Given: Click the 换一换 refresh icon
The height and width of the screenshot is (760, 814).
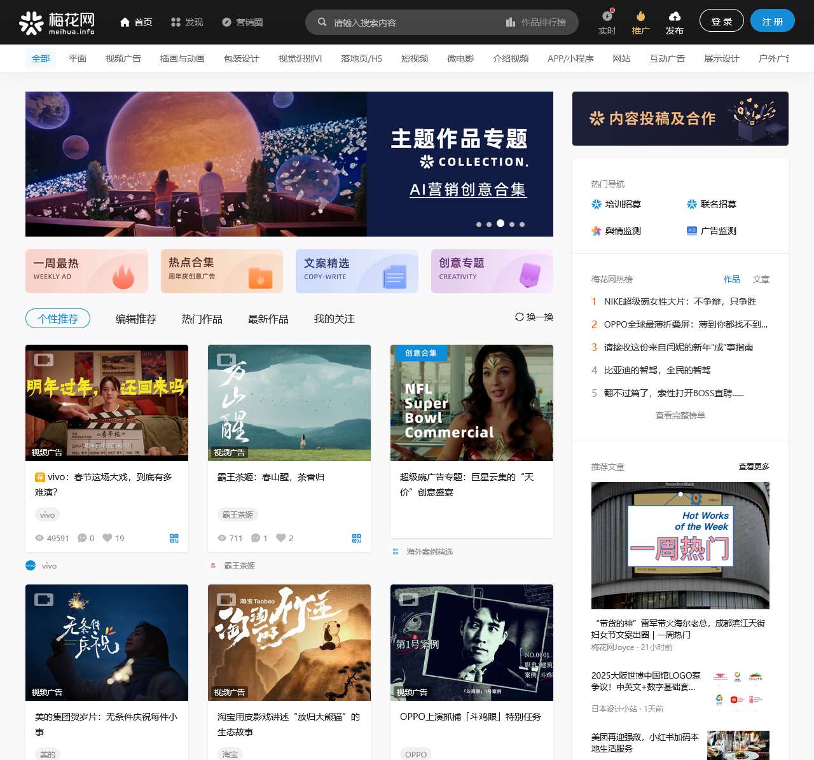Looking at the screenshot, I should point(520,317).
